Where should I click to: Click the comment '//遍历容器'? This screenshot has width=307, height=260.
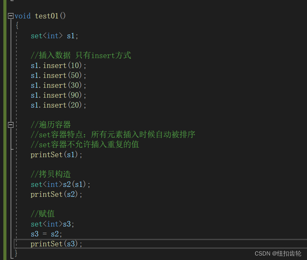[x=51, y=125]
